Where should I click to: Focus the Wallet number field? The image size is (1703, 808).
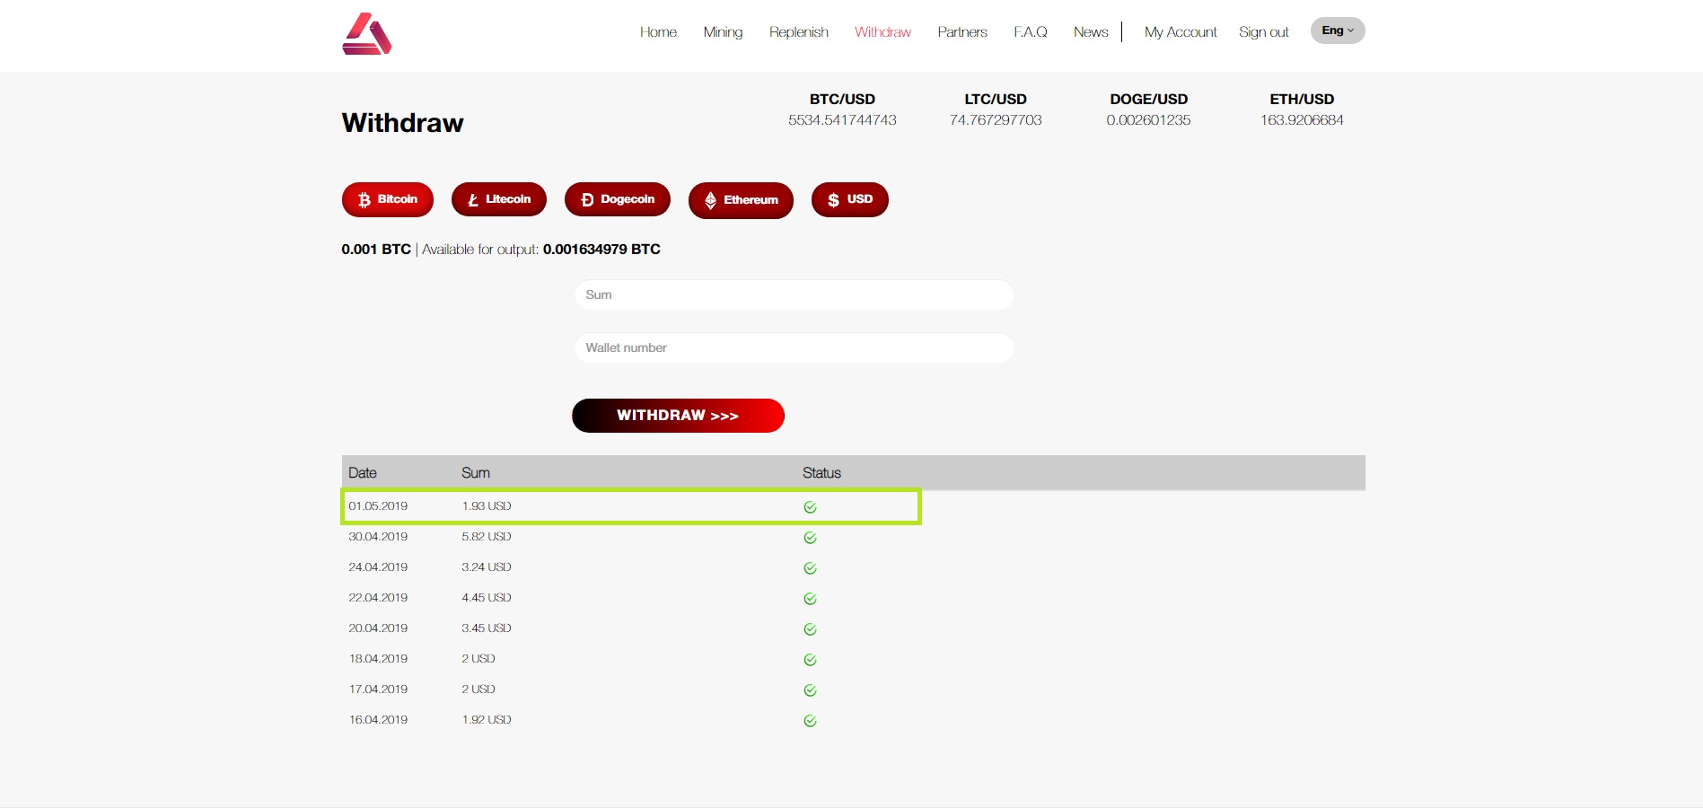point(794,347)
